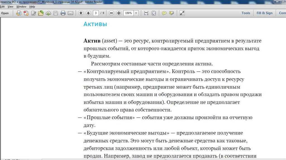Click the Open button in toolbar
Image resolution: width=286 pixels, height=160 pixels.
click(x=5, y=13)
